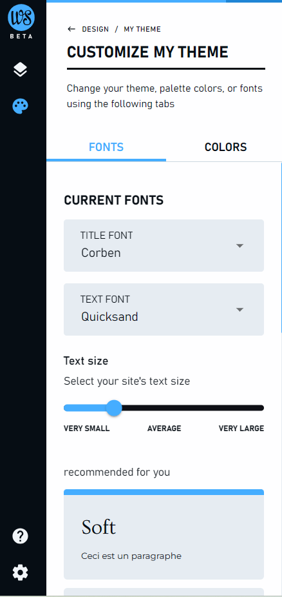Image resolution: width=282 pixels, height=597 pixels.
Task: Set text size to Very Small
Action: tap(87, 429)
